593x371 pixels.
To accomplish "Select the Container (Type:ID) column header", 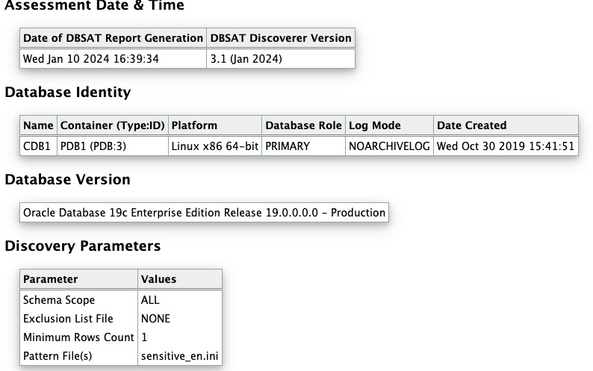I will [x=112, y=125].
